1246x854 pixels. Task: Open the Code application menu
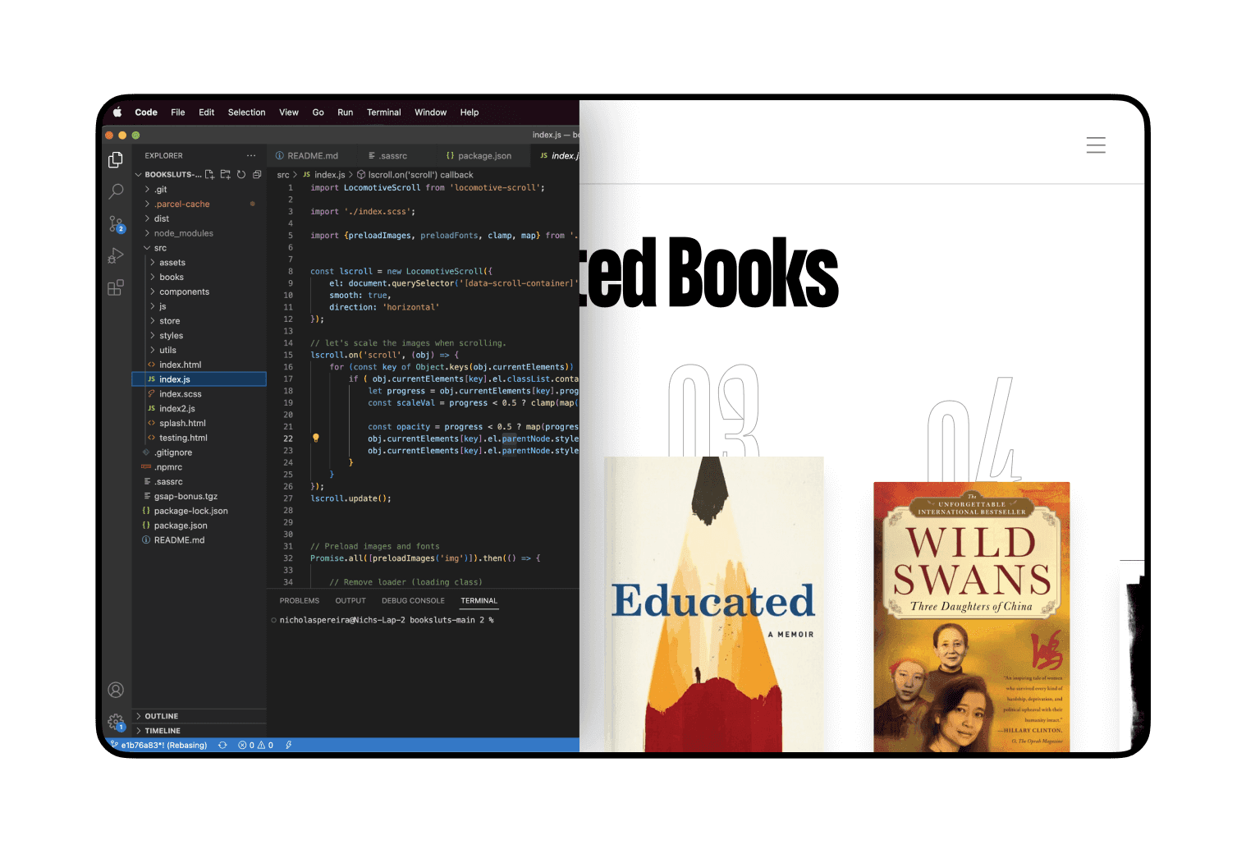click(x=146, y=112)
